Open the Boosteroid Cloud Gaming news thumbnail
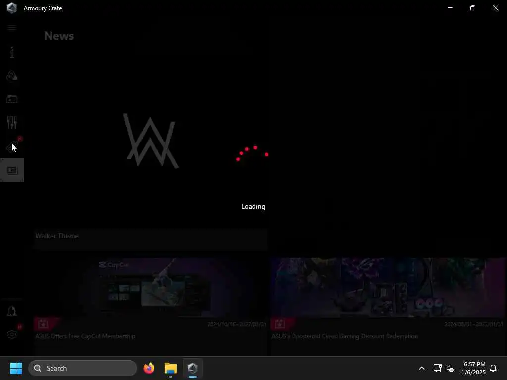 point(388,287)
